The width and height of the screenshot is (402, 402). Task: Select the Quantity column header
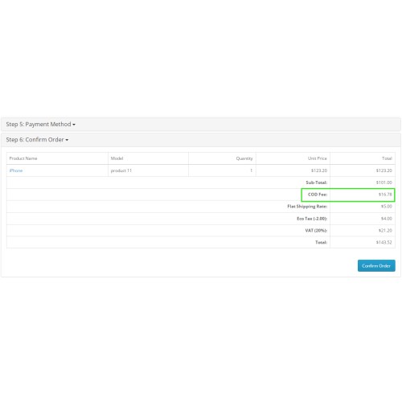click(x=244, y=158)
